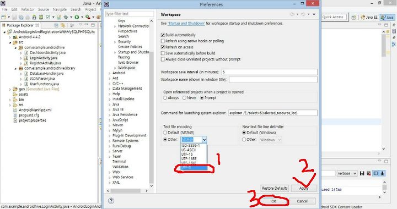Click the Save Log icon in LogCat
397x209 pixels.
[362, 173]
